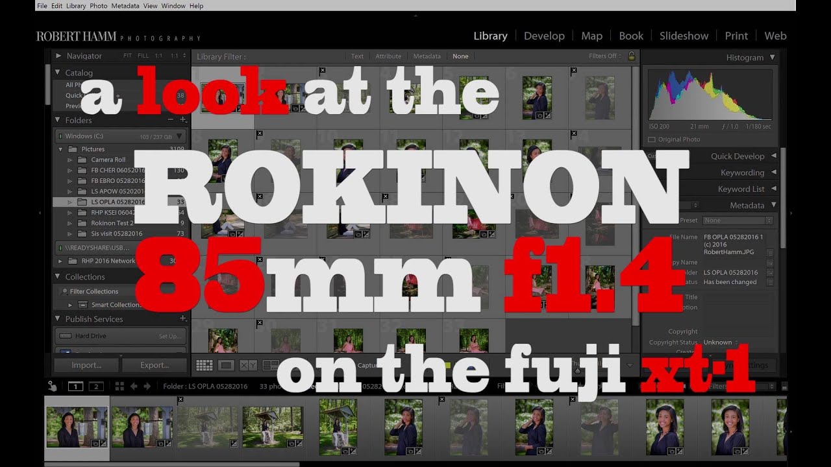Switch to Print module

click(x=736, y=36)
